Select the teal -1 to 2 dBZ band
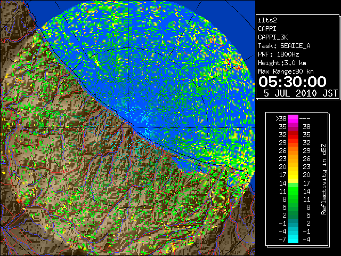341x256 pixels. click(293, 223)
